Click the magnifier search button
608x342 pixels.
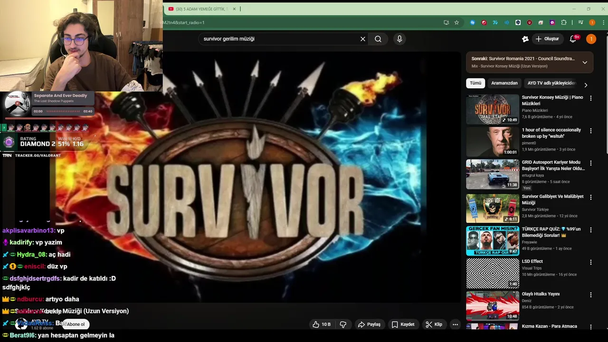pyautogui.click(x=378, y=39)
